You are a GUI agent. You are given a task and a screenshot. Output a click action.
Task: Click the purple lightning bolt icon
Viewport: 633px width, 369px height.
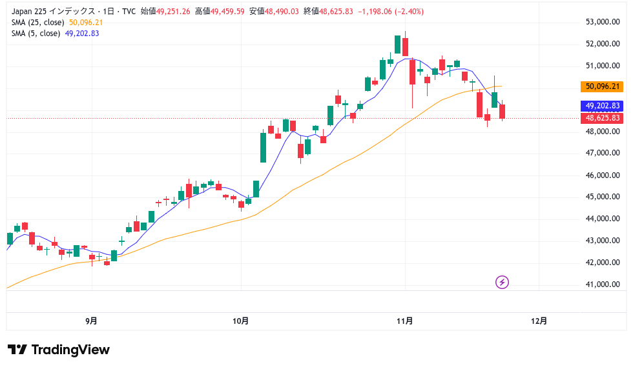tap(502, 282)
